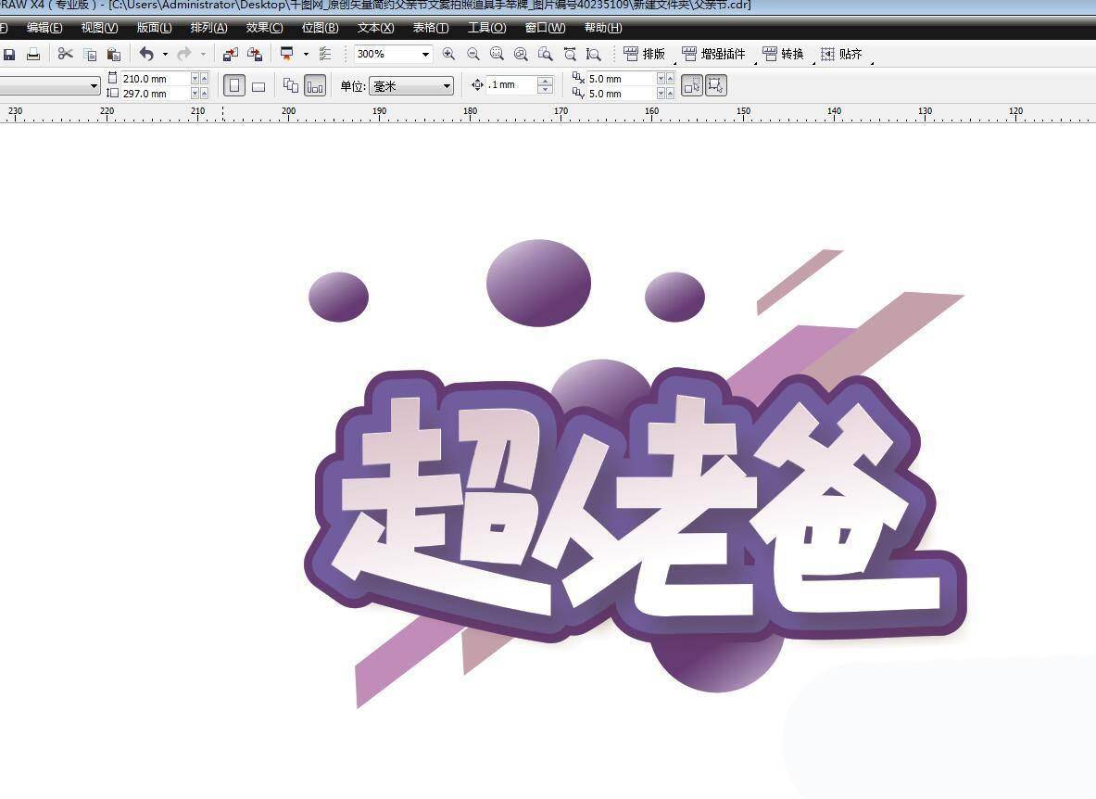Click the large purple sphere at top center
This screenshot has width=1096, height=799.
[538, 282]
